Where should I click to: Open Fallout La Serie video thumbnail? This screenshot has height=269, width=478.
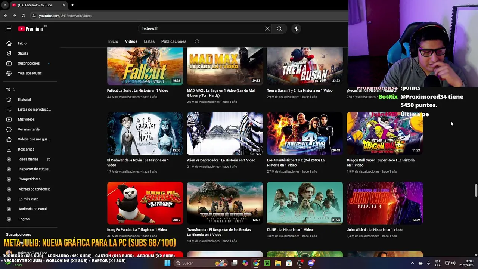click(x=145, y=67)
